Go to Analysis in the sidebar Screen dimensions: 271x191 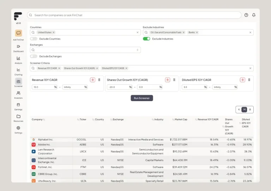[x=18, y=58]
